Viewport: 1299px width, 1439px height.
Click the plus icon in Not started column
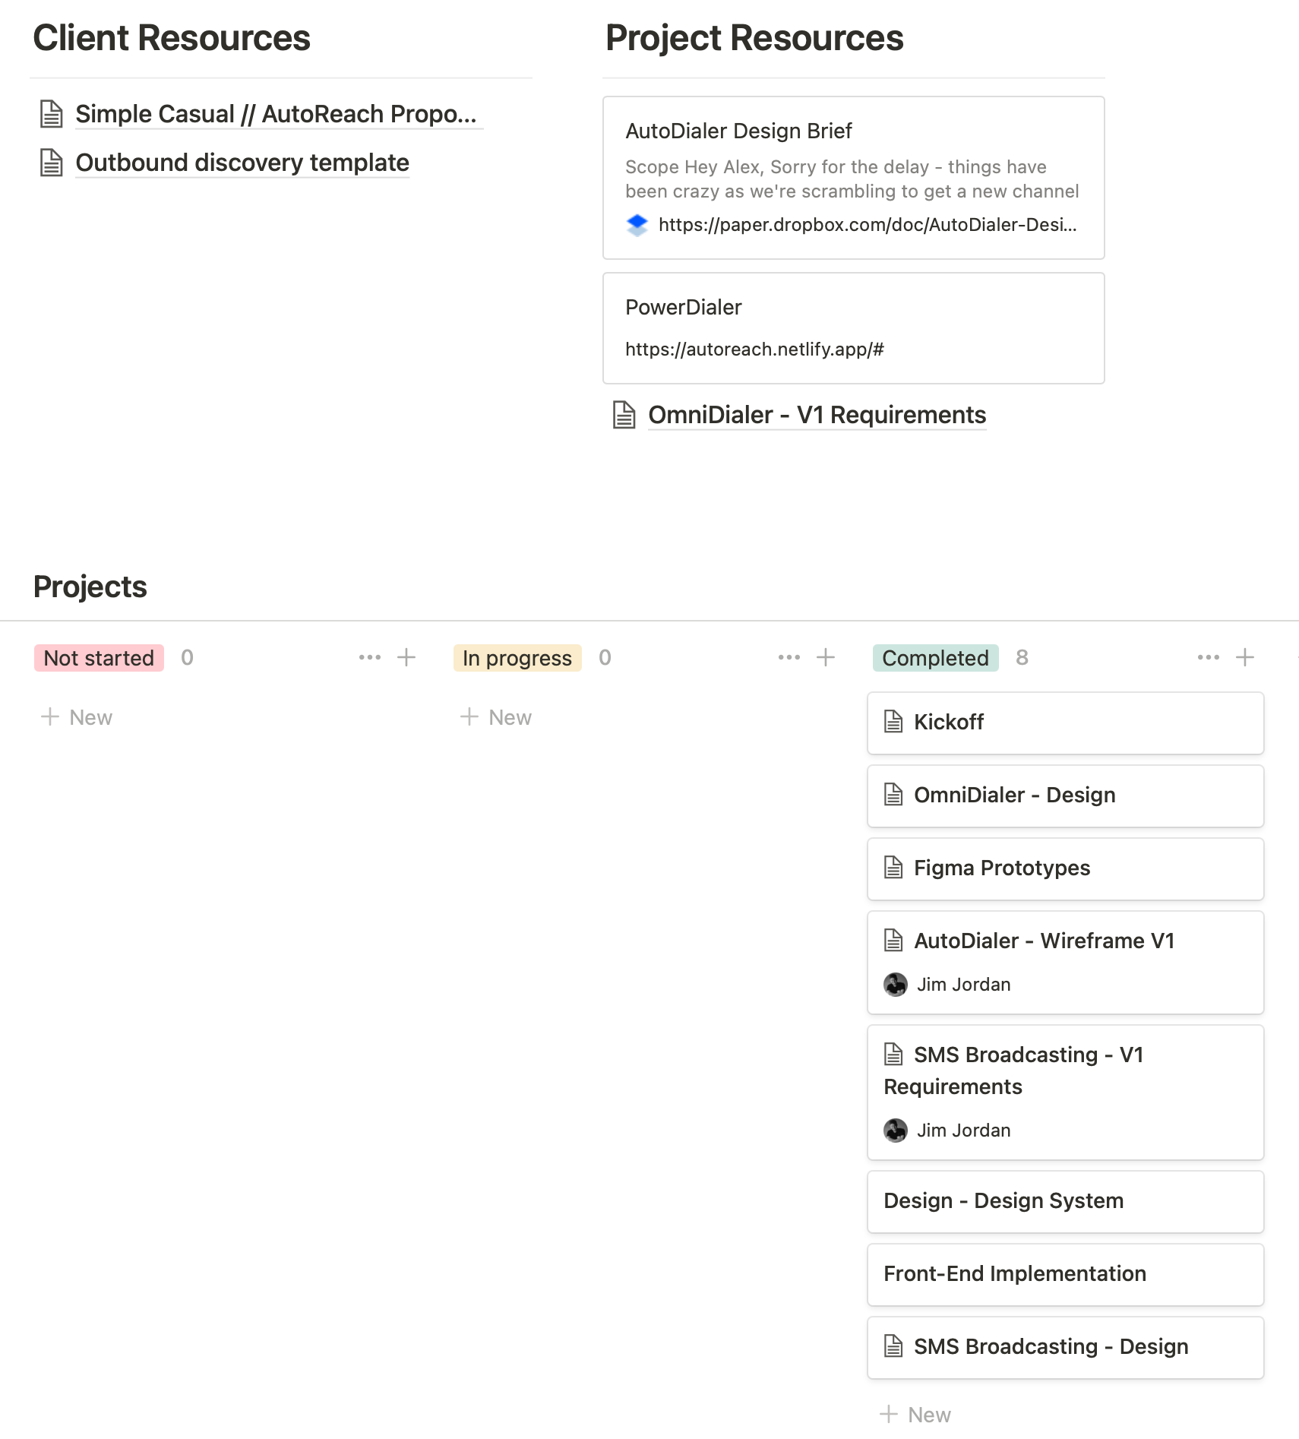(406, 657)
